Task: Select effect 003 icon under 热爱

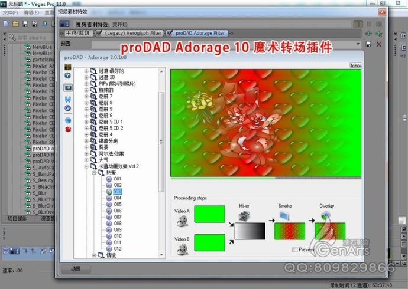Action: (x=109, y=192)
